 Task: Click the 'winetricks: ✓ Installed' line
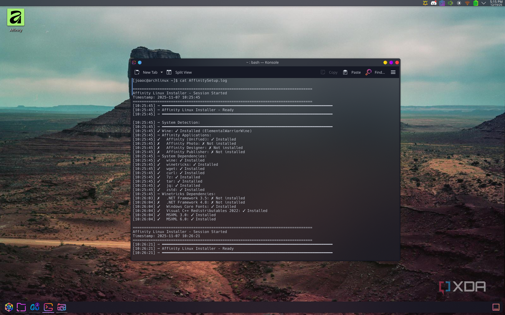click(175, 165)
